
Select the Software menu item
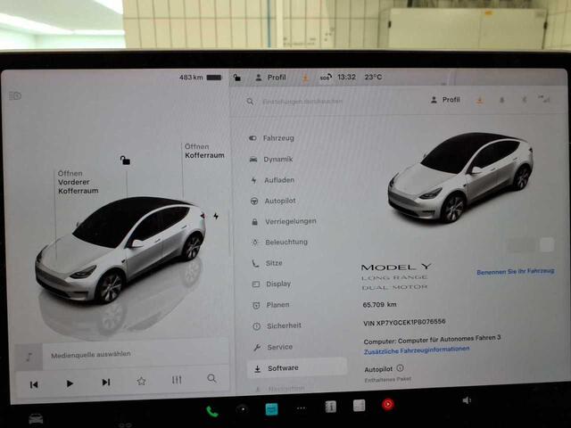[x=297, y=368]
